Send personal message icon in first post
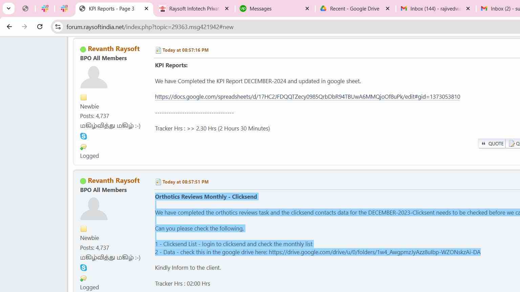520x292 pixels. click(83, 147)
